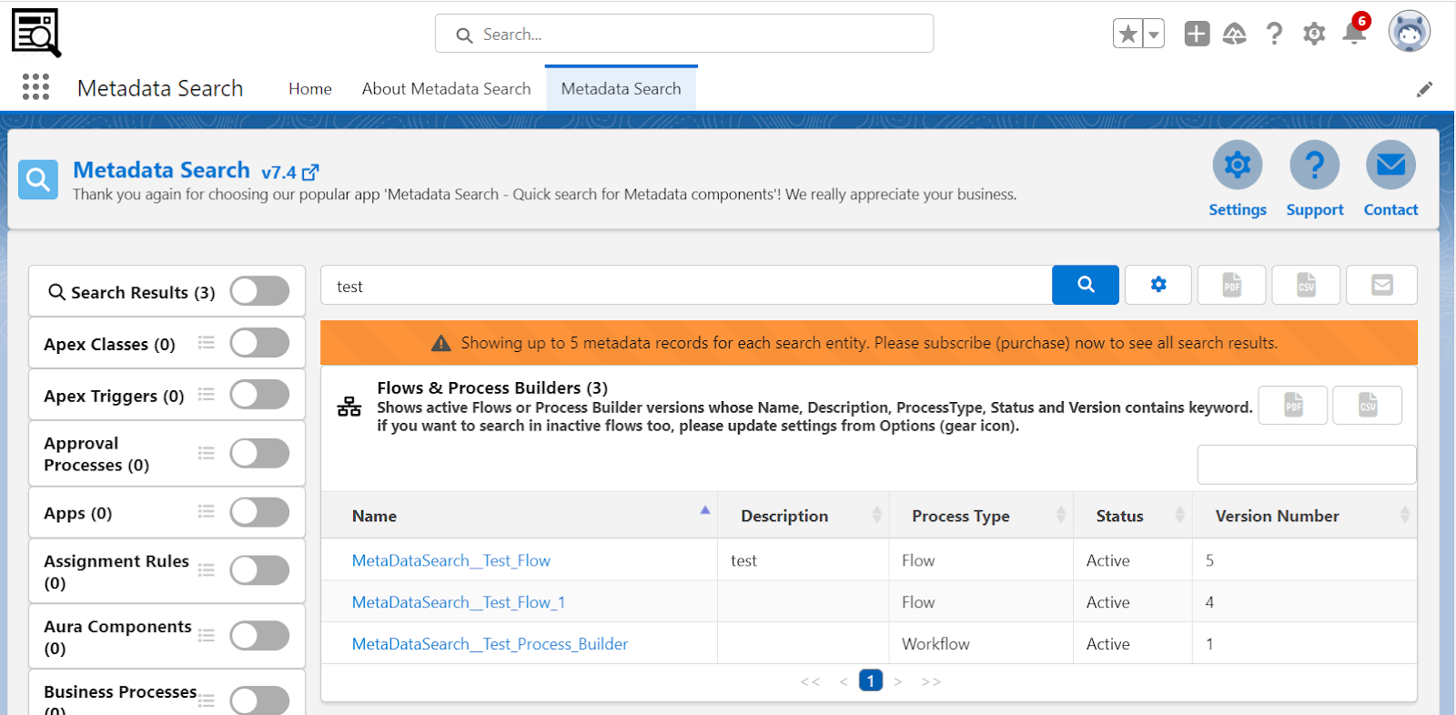The height and width of the screenshot is (715, 1456).
Task: Open the Setup gear icon
Action: pyautogui.click(x=1314, y=34)
